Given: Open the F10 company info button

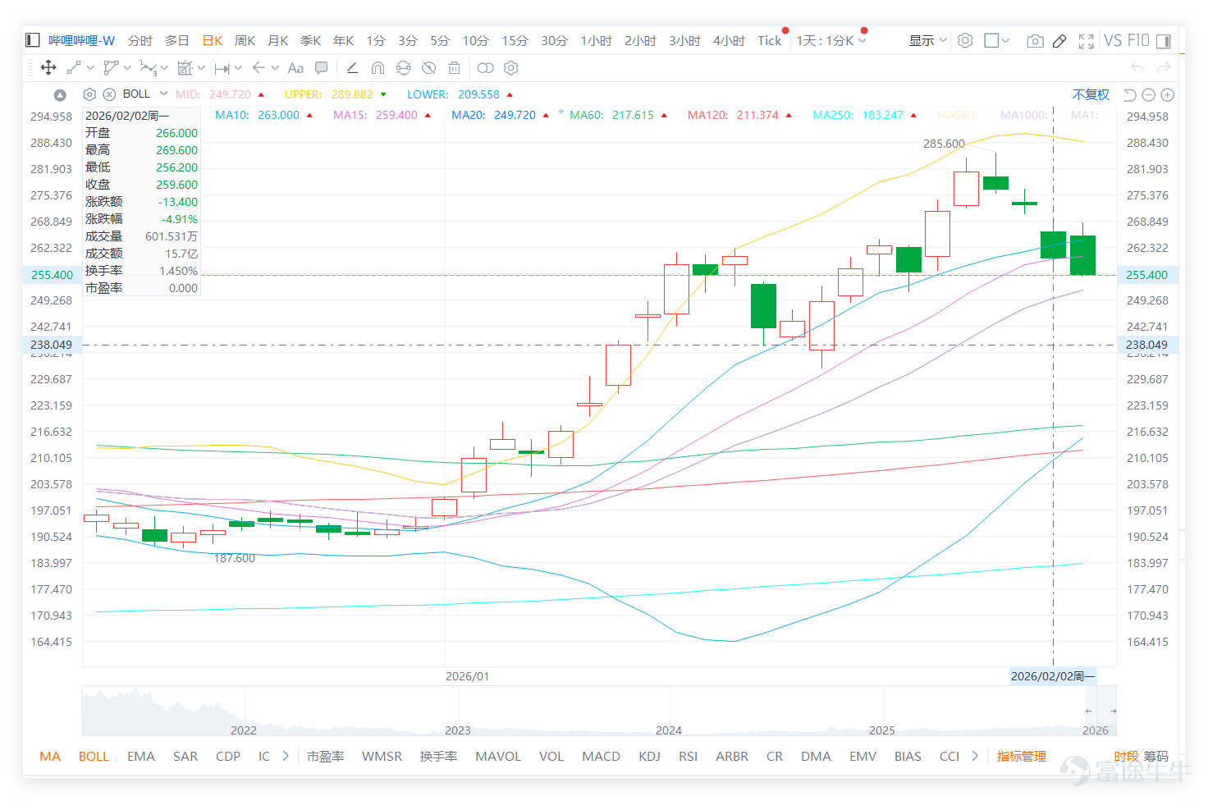Looking at the screenshot, I should (1138, 40).
